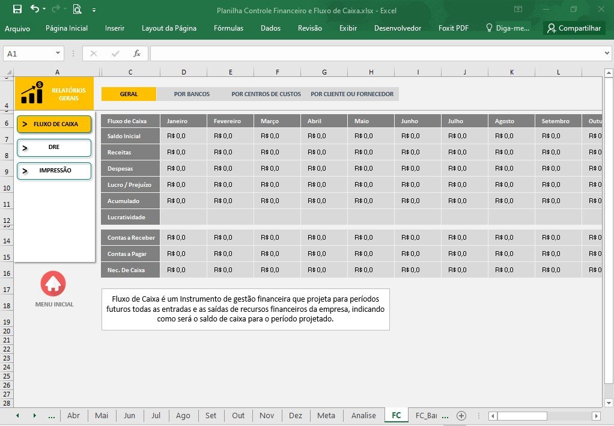The height and width of the screenshot is (426, 614).
Task: Click the Diga-me lightbulb search box
Action: [508, 28]
